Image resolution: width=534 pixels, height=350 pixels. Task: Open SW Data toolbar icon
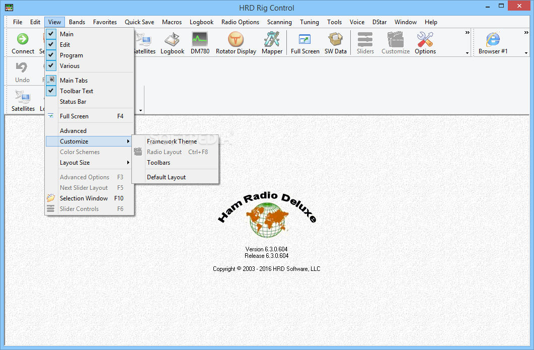click(336, 40)
